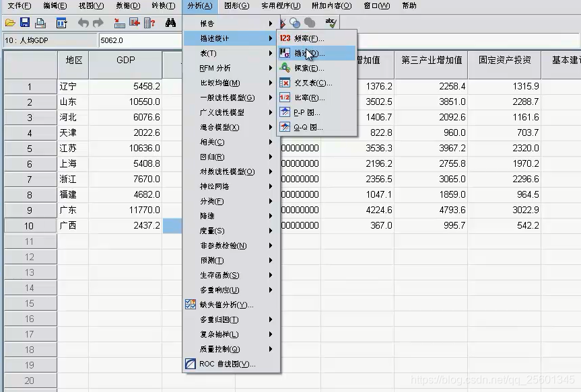The image size is (581, 392).
Task: Click the Go to case icon
Action: tap(119, 23)
